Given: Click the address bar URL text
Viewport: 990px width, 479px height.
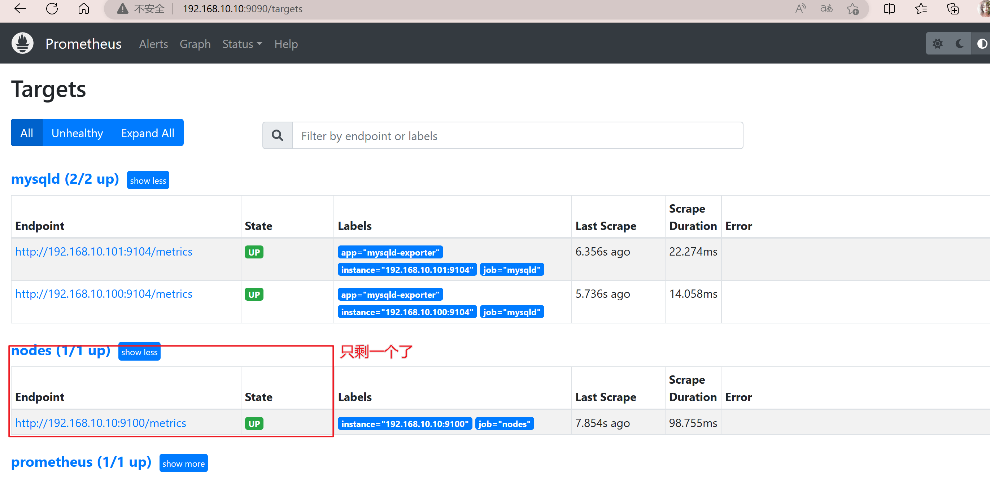Looking at the screenshot, I should coord(243,8).
